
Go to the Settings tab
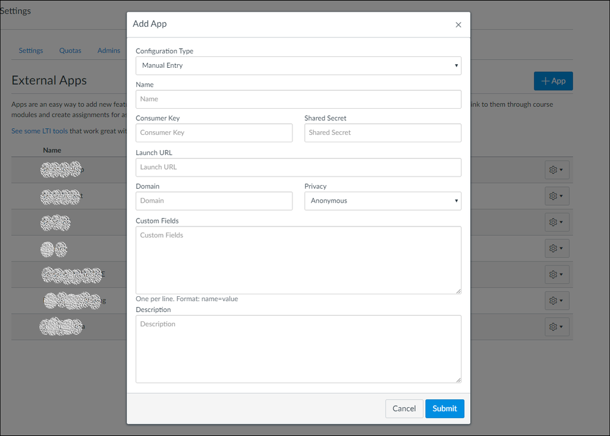tap(31, 51)
